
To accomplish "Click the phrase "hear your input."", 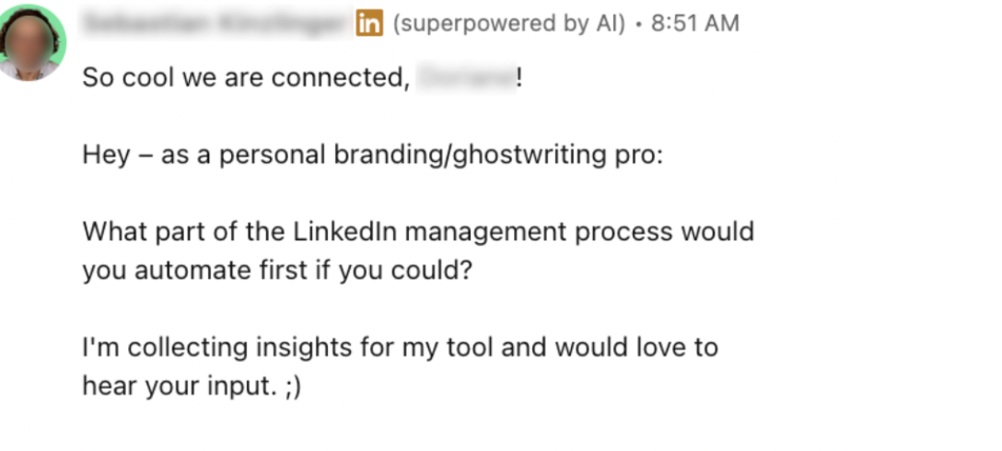I will [180, 387].
